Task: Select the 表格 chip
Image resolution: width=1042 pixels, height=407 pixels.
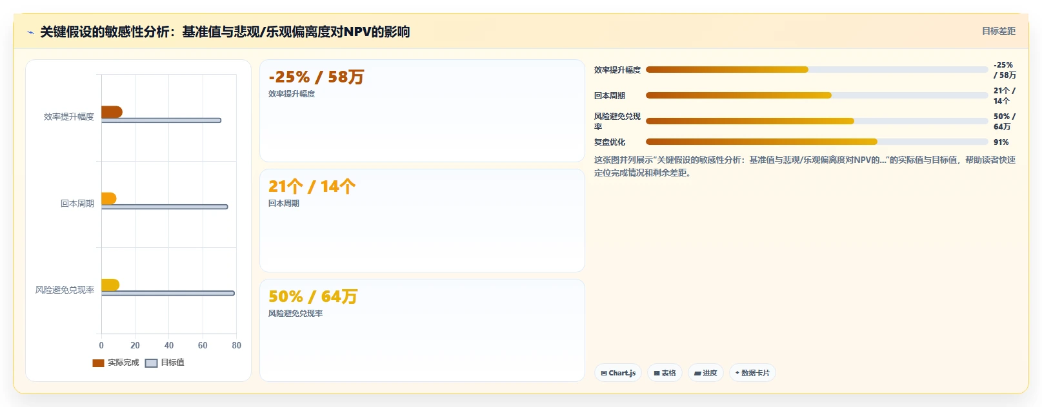Action: click(665, 373)
